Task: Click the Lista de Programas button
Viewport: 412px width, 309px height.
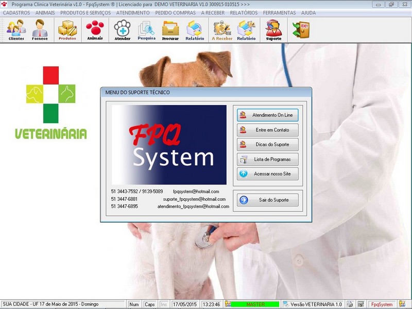Action: 267,159
